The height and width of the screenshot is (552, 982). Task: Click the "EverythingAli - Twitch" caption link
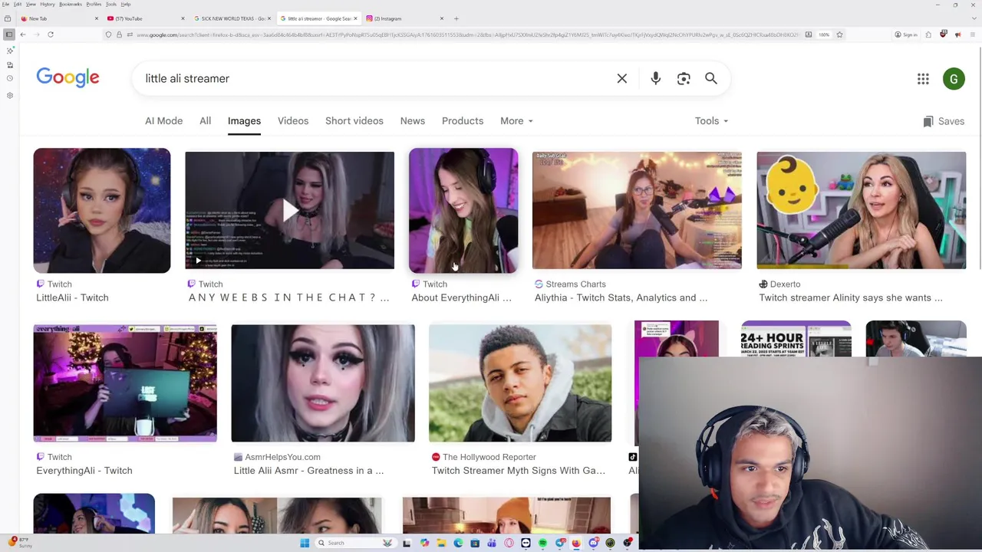tap(84, 471)
